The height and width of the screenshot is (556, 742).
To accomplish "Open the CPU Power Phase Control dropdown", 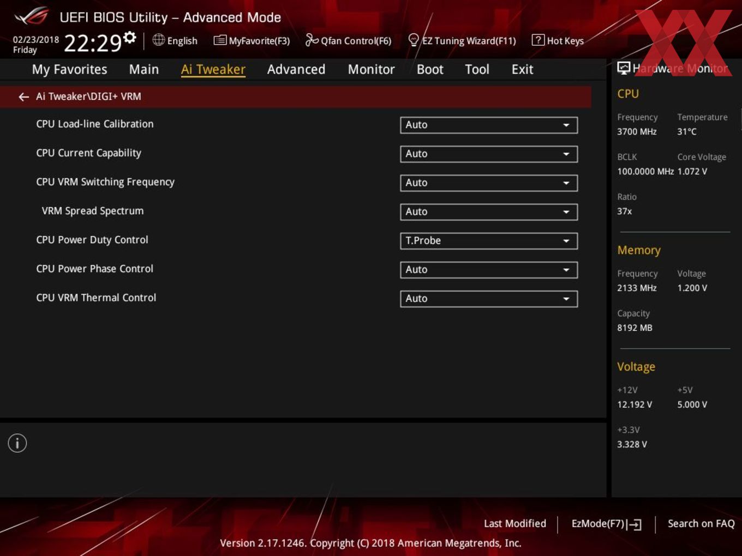I will (489, 269).
